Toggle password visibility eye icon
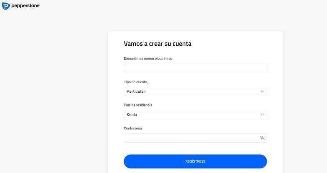The image size is (327, 173). tap(262, 138)
